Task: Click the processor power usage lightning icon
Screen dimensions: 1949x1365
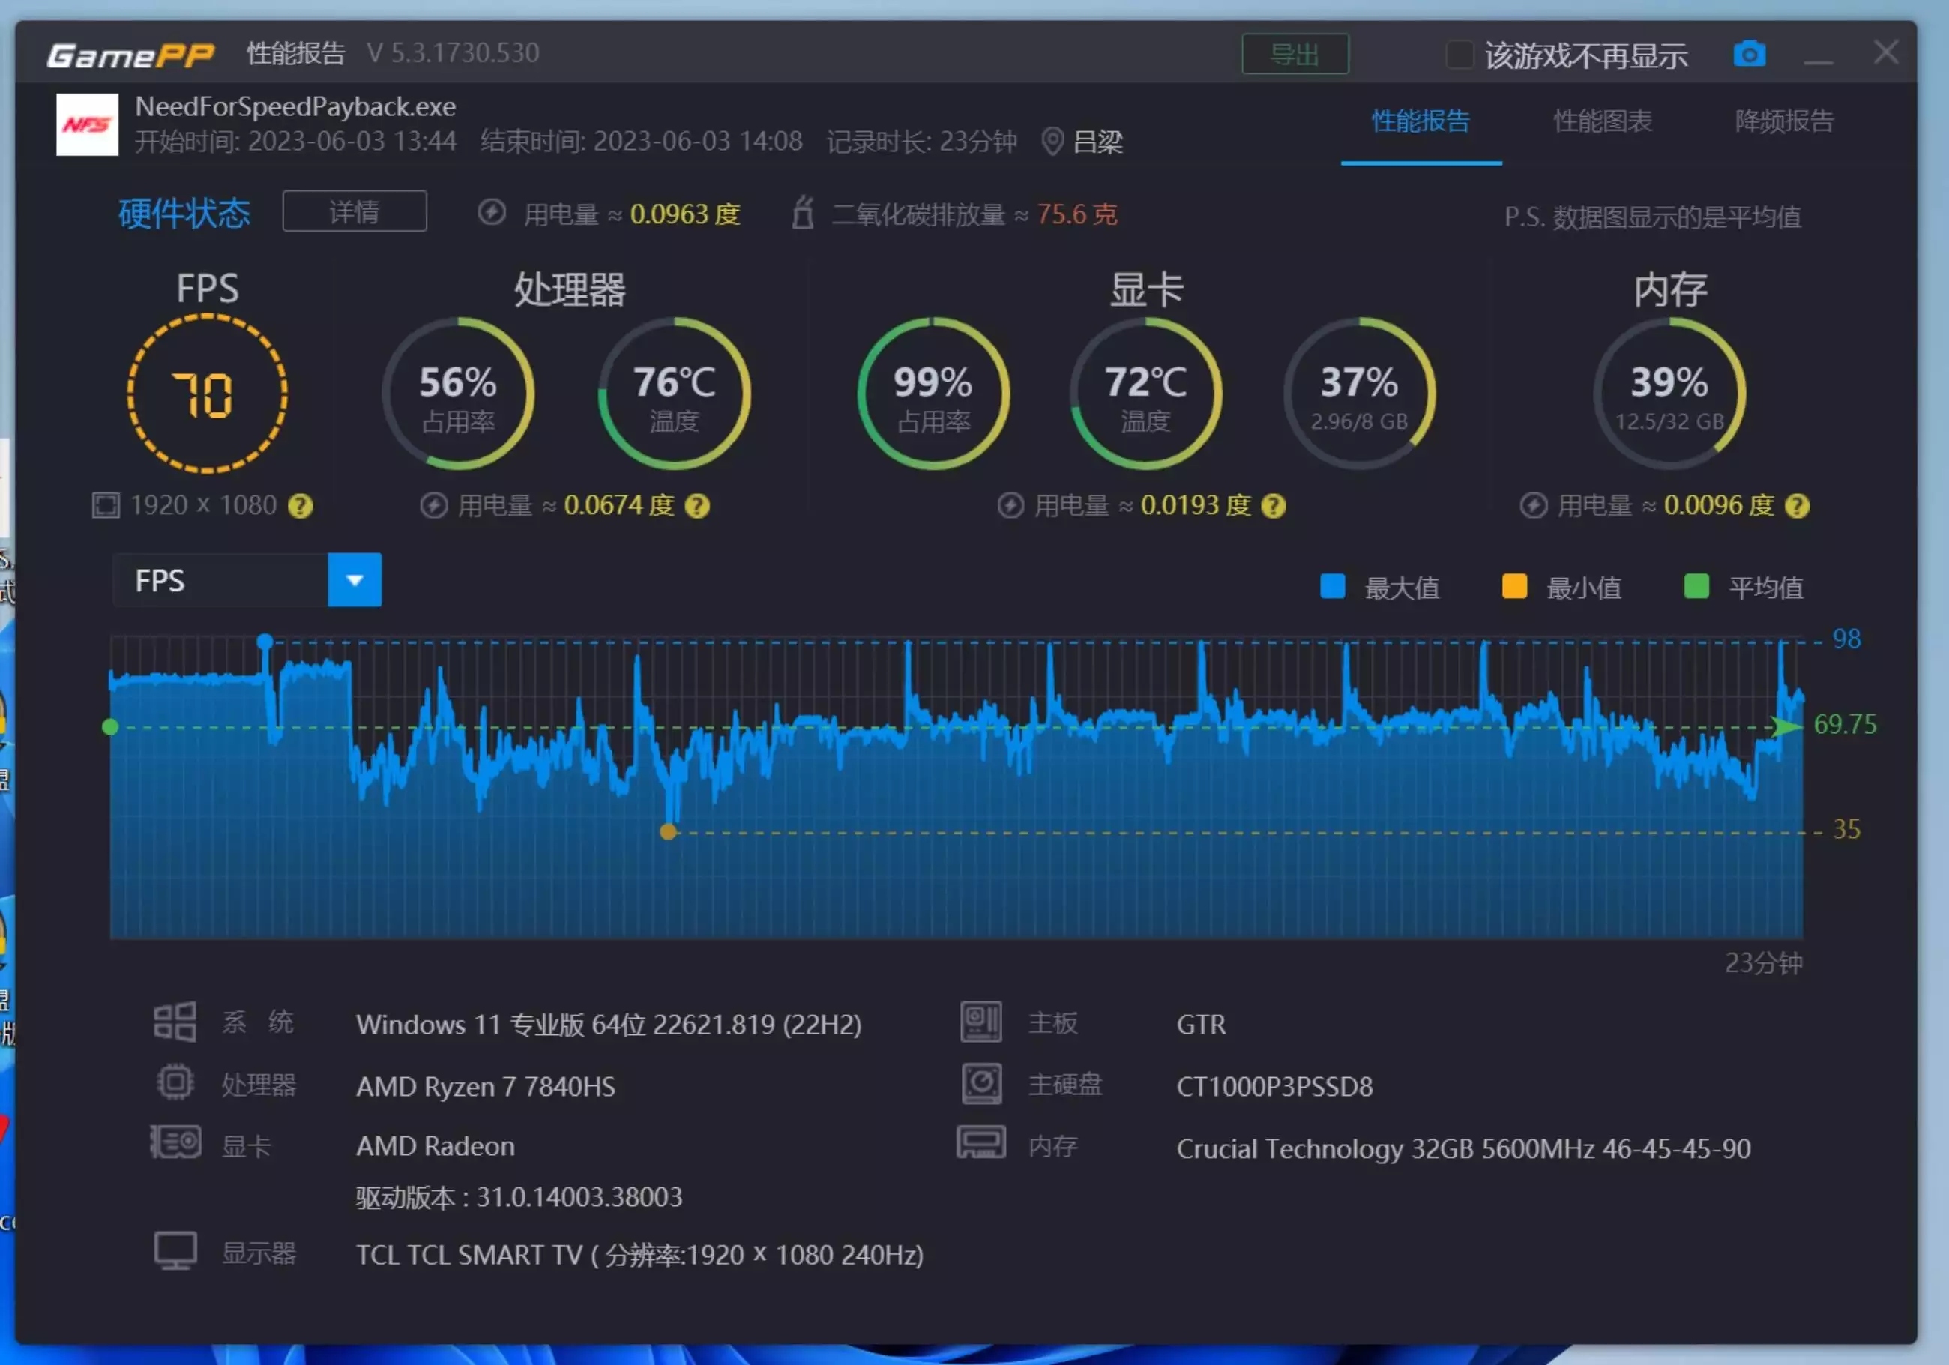Action: [434, 506]
